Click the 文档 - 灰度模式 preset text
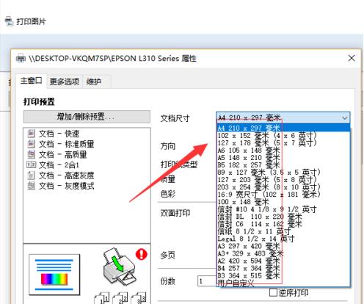Viewport: 364px width, 304px height. tap(66, 186)
